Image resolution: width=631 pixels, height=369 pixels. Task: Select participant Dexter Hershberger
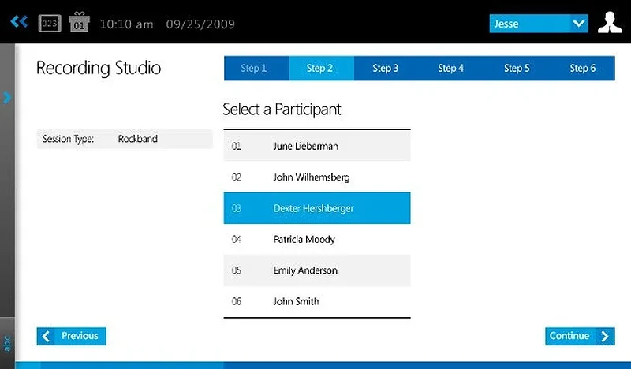tap(317, 208)
